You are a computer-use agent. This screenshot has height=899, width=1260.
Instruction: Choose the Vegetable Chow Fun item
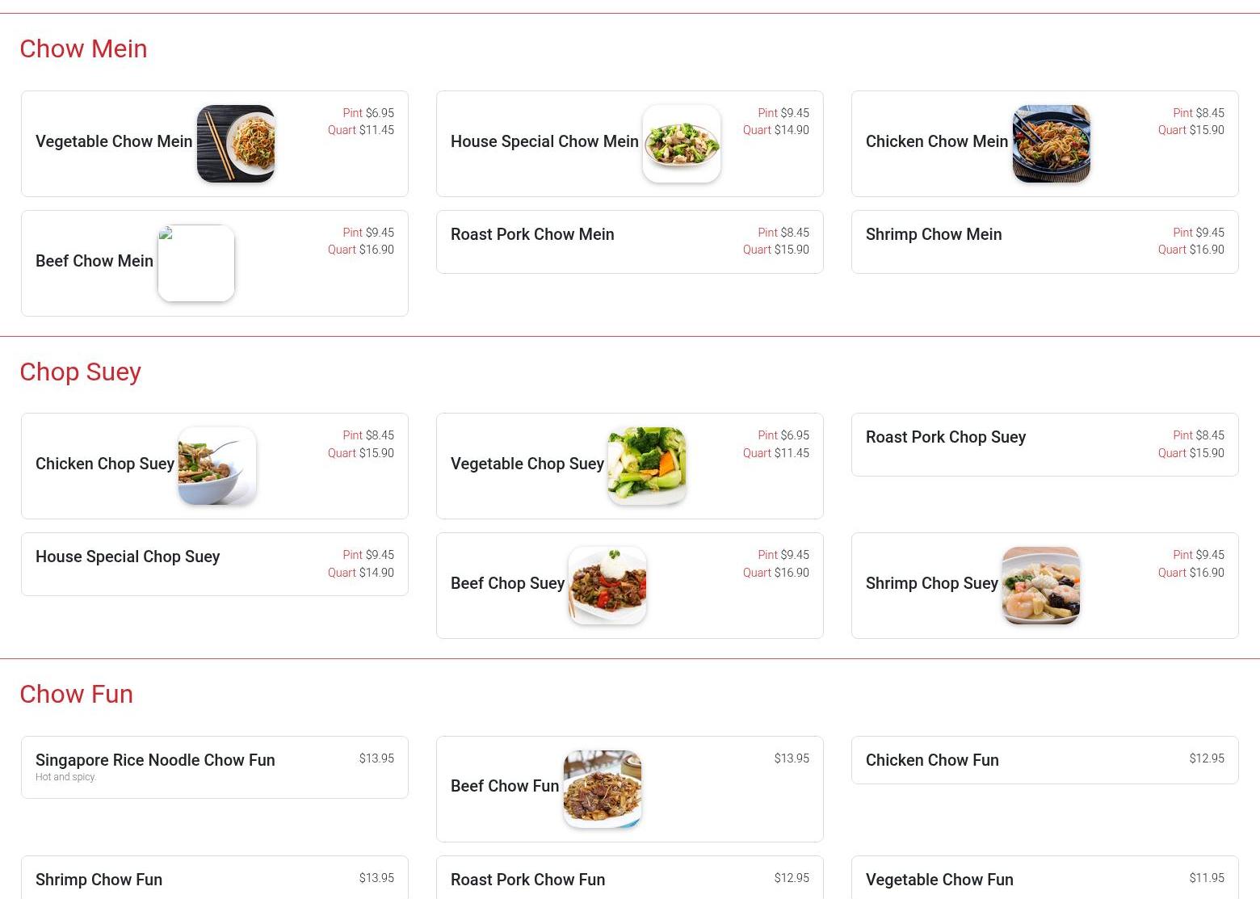1045,878
